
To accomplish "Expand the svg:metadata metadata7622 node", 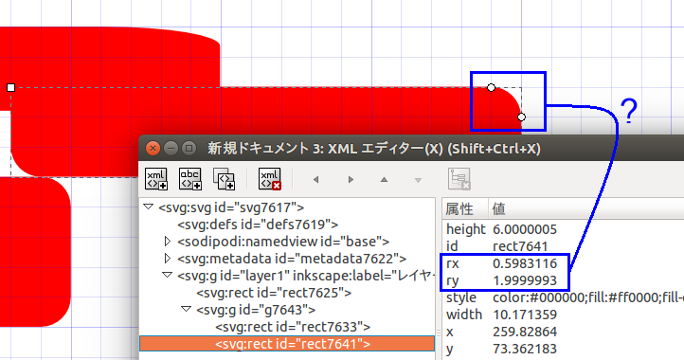I will point(167,259).
